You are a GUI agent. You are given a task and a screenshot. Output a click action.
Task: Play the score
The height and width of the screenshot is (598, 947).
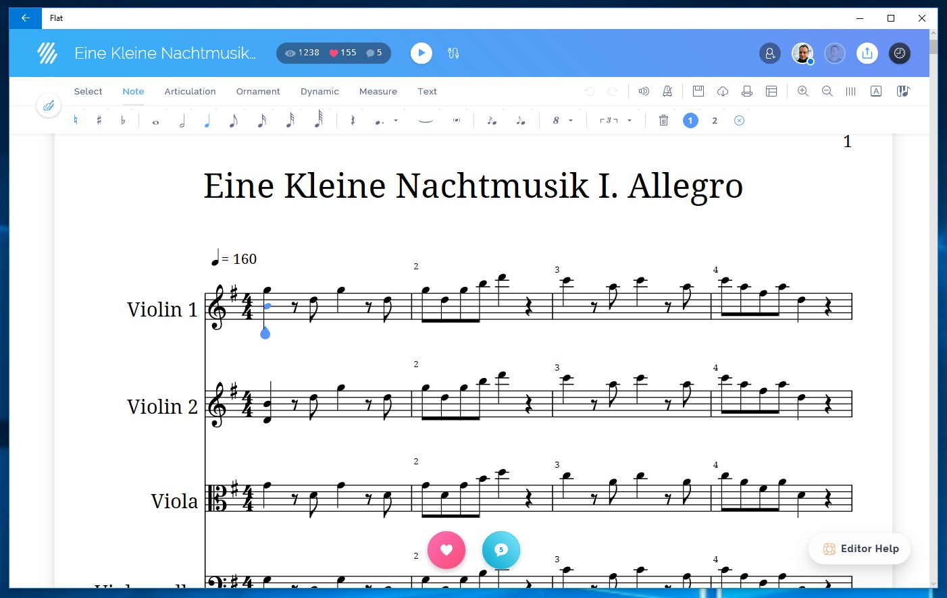[x=421, y=53]
